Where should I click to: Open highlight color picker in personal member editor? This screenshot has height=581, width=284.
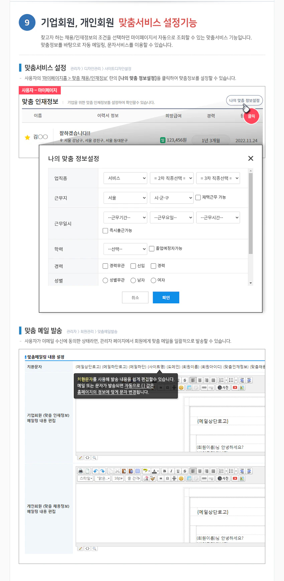pos(146,471)
